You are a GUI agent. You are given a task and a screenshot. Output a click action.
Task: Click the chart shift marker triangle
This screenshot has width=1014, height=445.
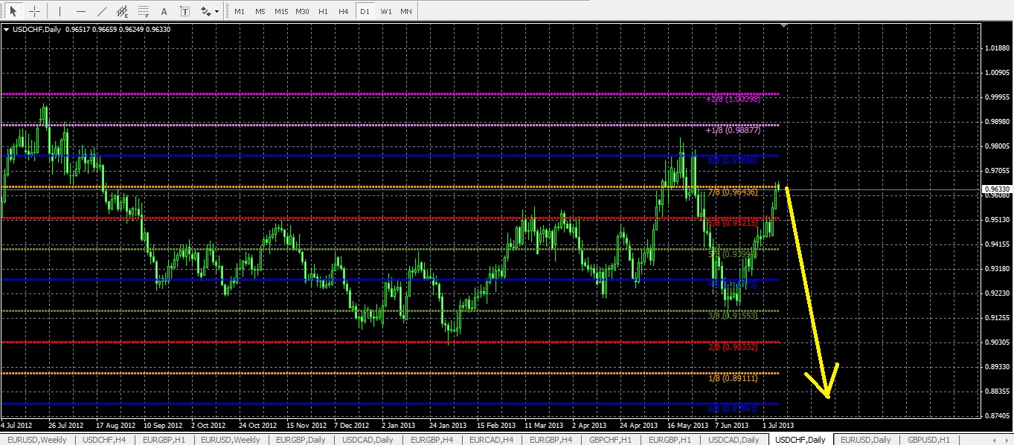click(x=783, y=26)
